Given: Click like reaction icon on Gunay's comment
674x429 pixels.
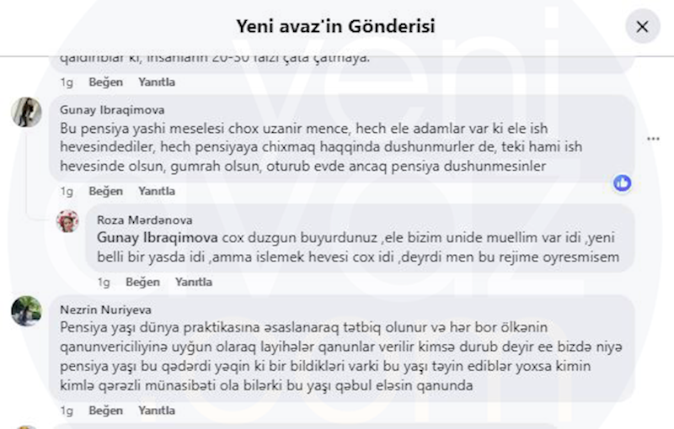Looking at the screenshot, I should [x=622, y=183].
